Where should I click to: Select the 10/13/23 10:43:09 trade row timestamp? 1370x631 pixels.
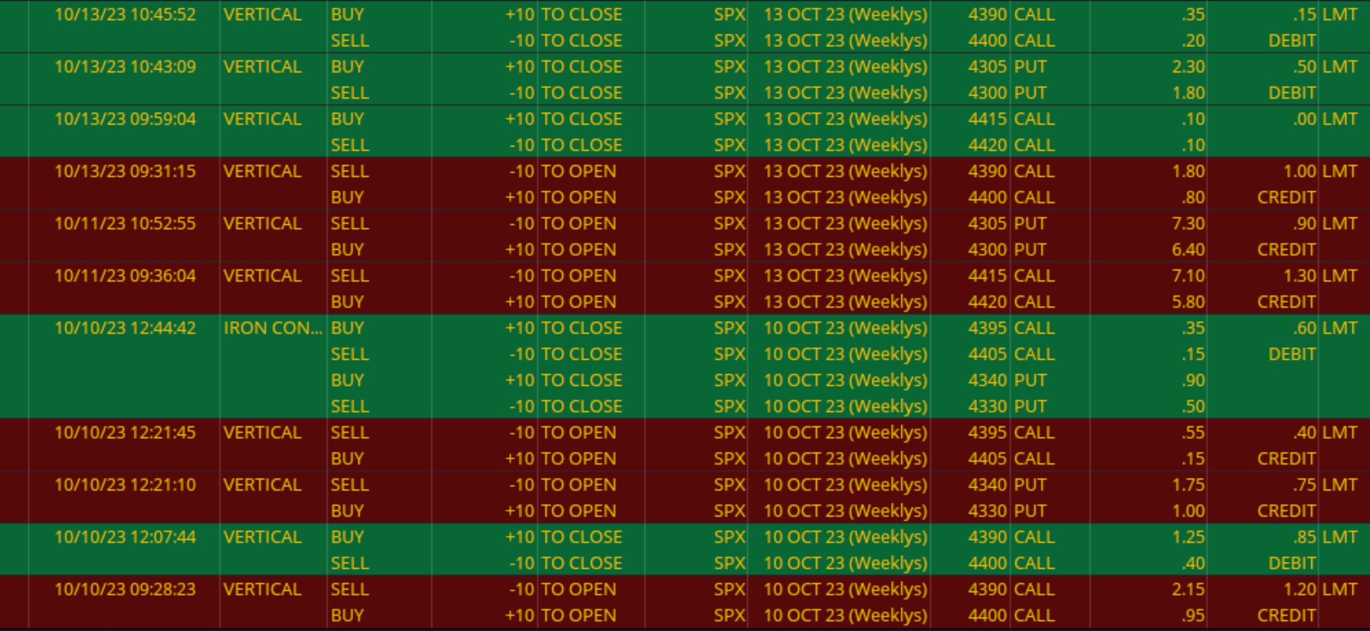tap(125, 67)
